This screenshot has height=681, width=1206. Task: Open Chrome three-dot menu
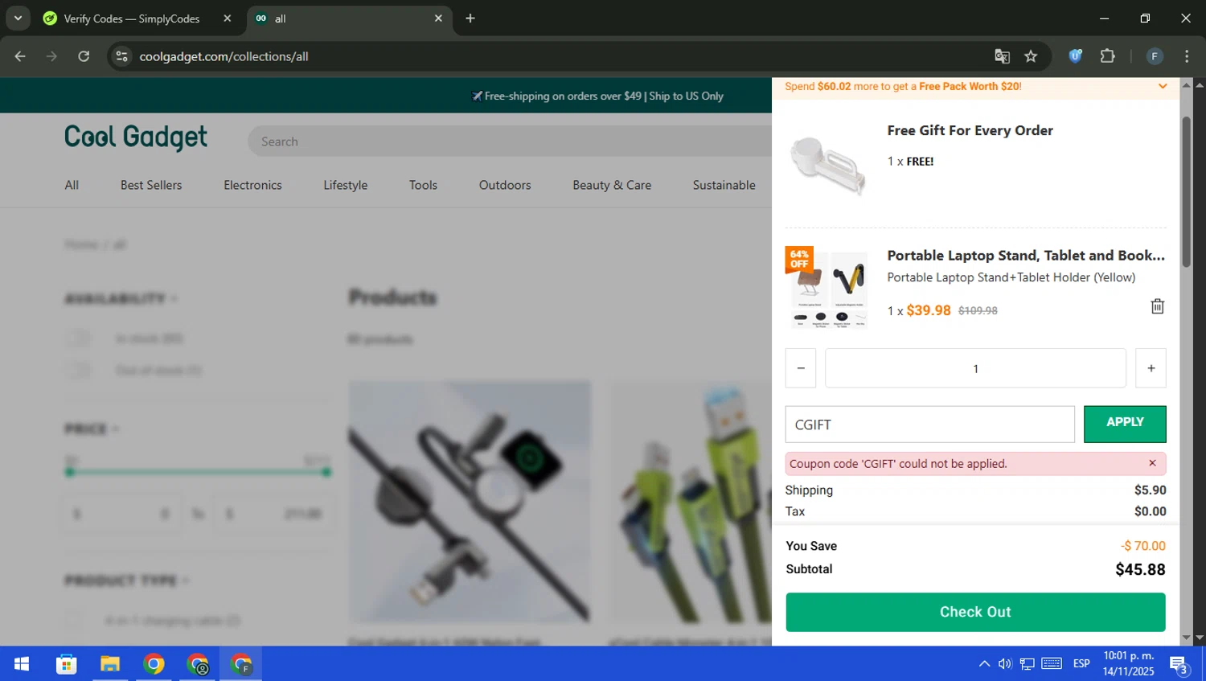tap(1187, 56)
